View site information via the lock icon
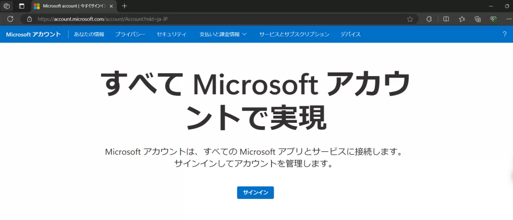Viewport: 513px width, 220px height. (29, 19)
